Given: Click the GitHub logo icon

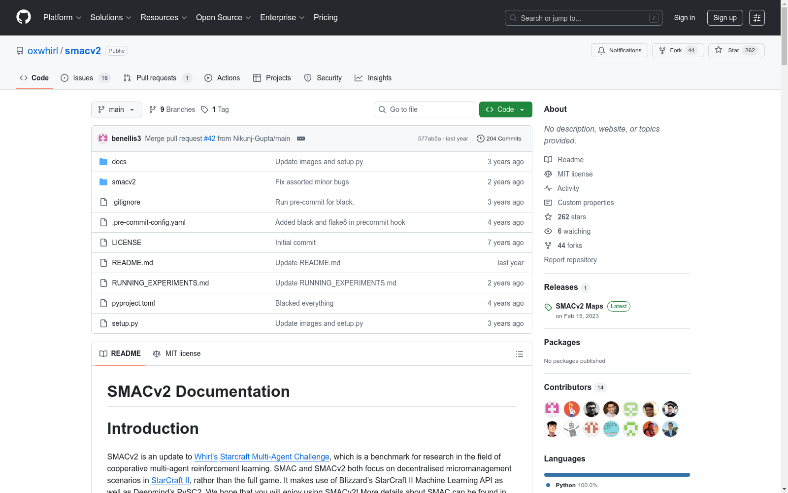Looking at the screenshot, I should point(24,17).
